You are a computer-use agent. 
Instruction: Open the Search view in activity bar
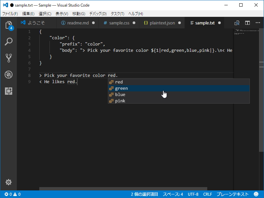click(x=9, y=42)
